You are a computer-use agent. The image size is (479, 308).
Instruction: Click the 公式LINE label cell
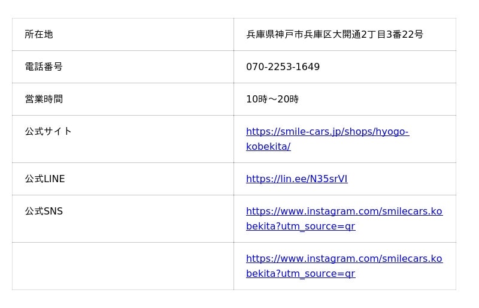[123, 179]
